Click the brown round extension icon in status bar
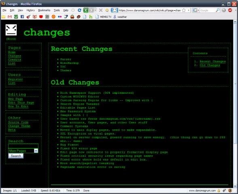The width and height of the screenshot is (238, 194). pyautogui.click(x=230, y=190)
